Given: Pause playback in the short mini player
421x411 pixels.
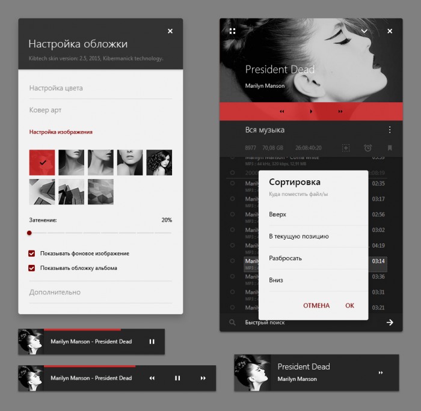Looking at the screenshot, I should click(x=152, y=341).
